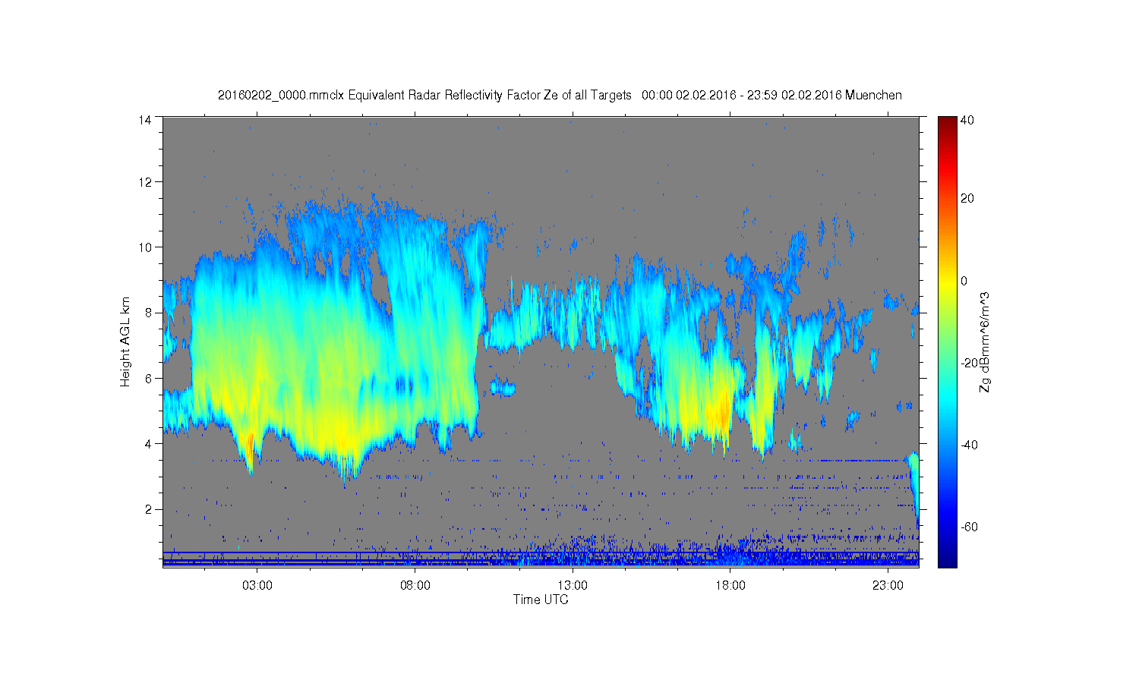This screenshot has width=1139, height=683.
Task: Click the "18:00" time tick label
Action: [x=730, y=586]
